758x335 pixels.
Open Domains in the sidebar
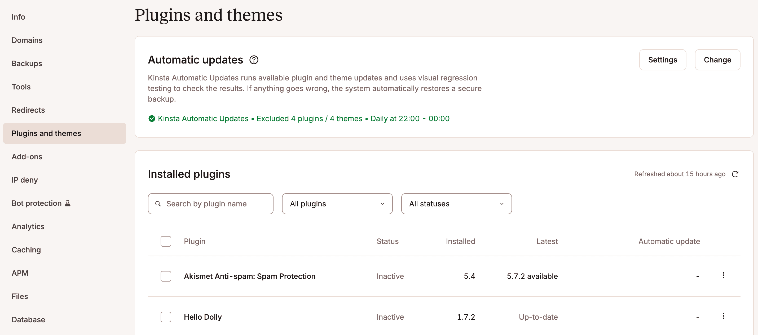click(x=27, y=40)
